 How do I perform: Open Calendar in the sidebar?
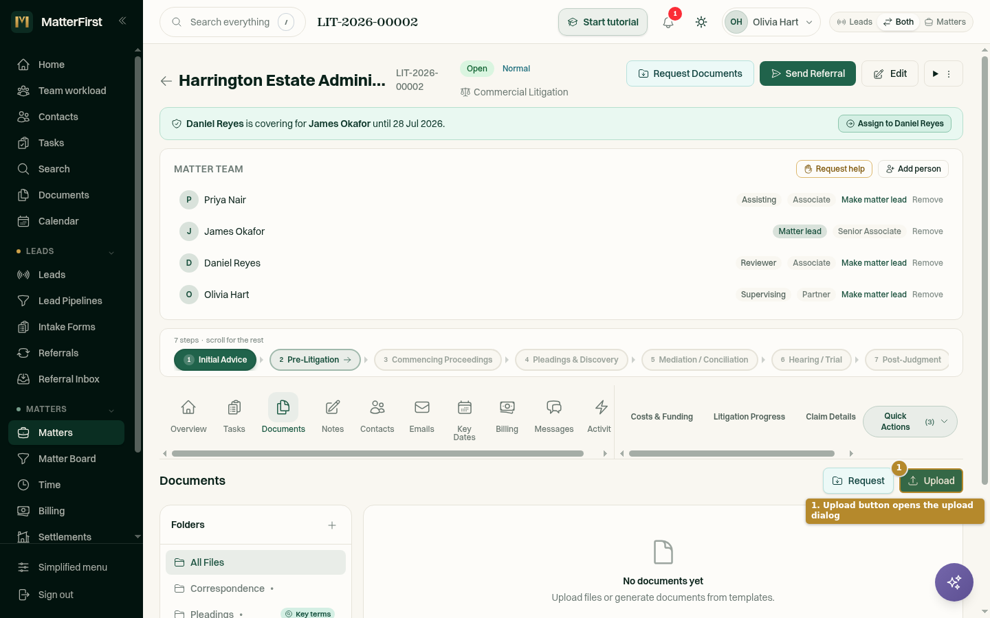66,221
